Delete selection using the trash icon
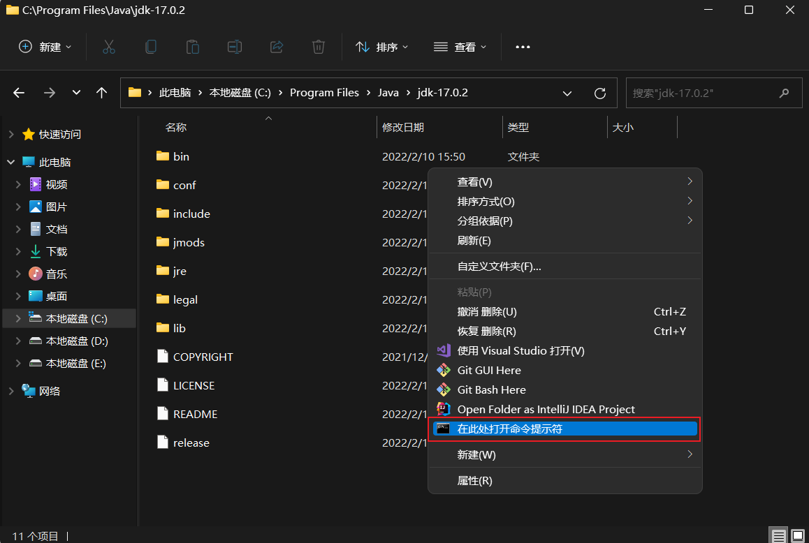Image resolution: width=809 pixels, height=543 pixels. 318,47
